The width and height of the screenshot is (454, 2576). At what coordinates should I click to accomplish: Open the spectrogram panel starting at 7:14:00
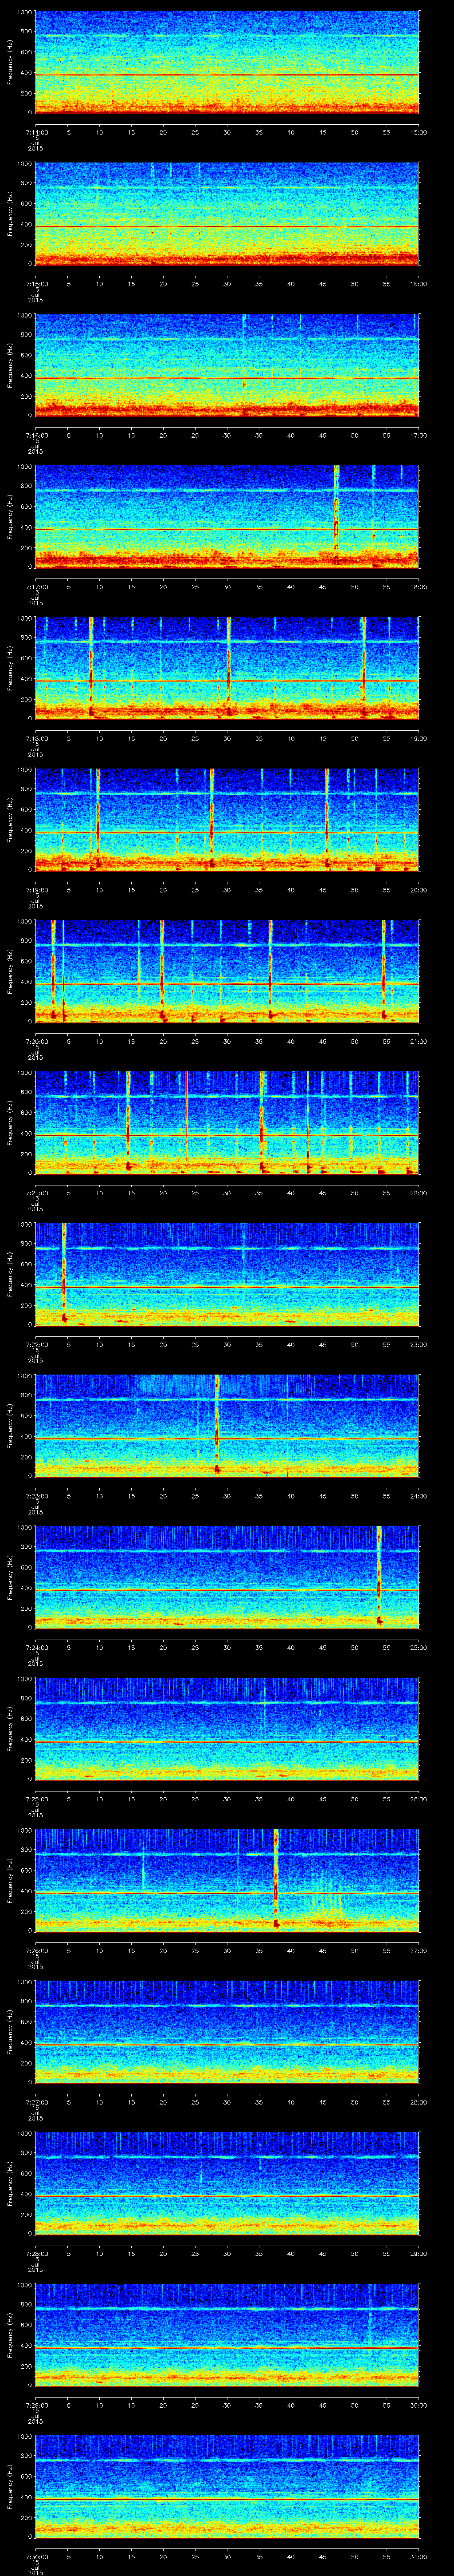click(227, 62)
